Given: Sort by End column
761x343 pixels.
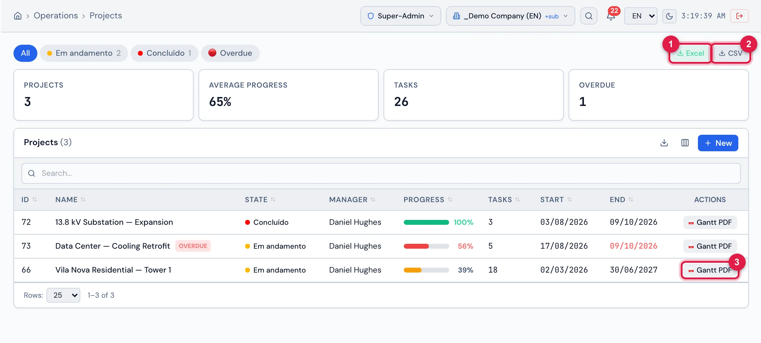Looking at the screenshot, I should pos(621,200).
